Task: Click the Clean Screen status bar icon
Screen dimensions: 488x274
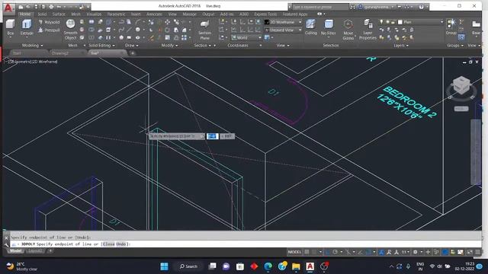Action: click(x=470, y=252)
